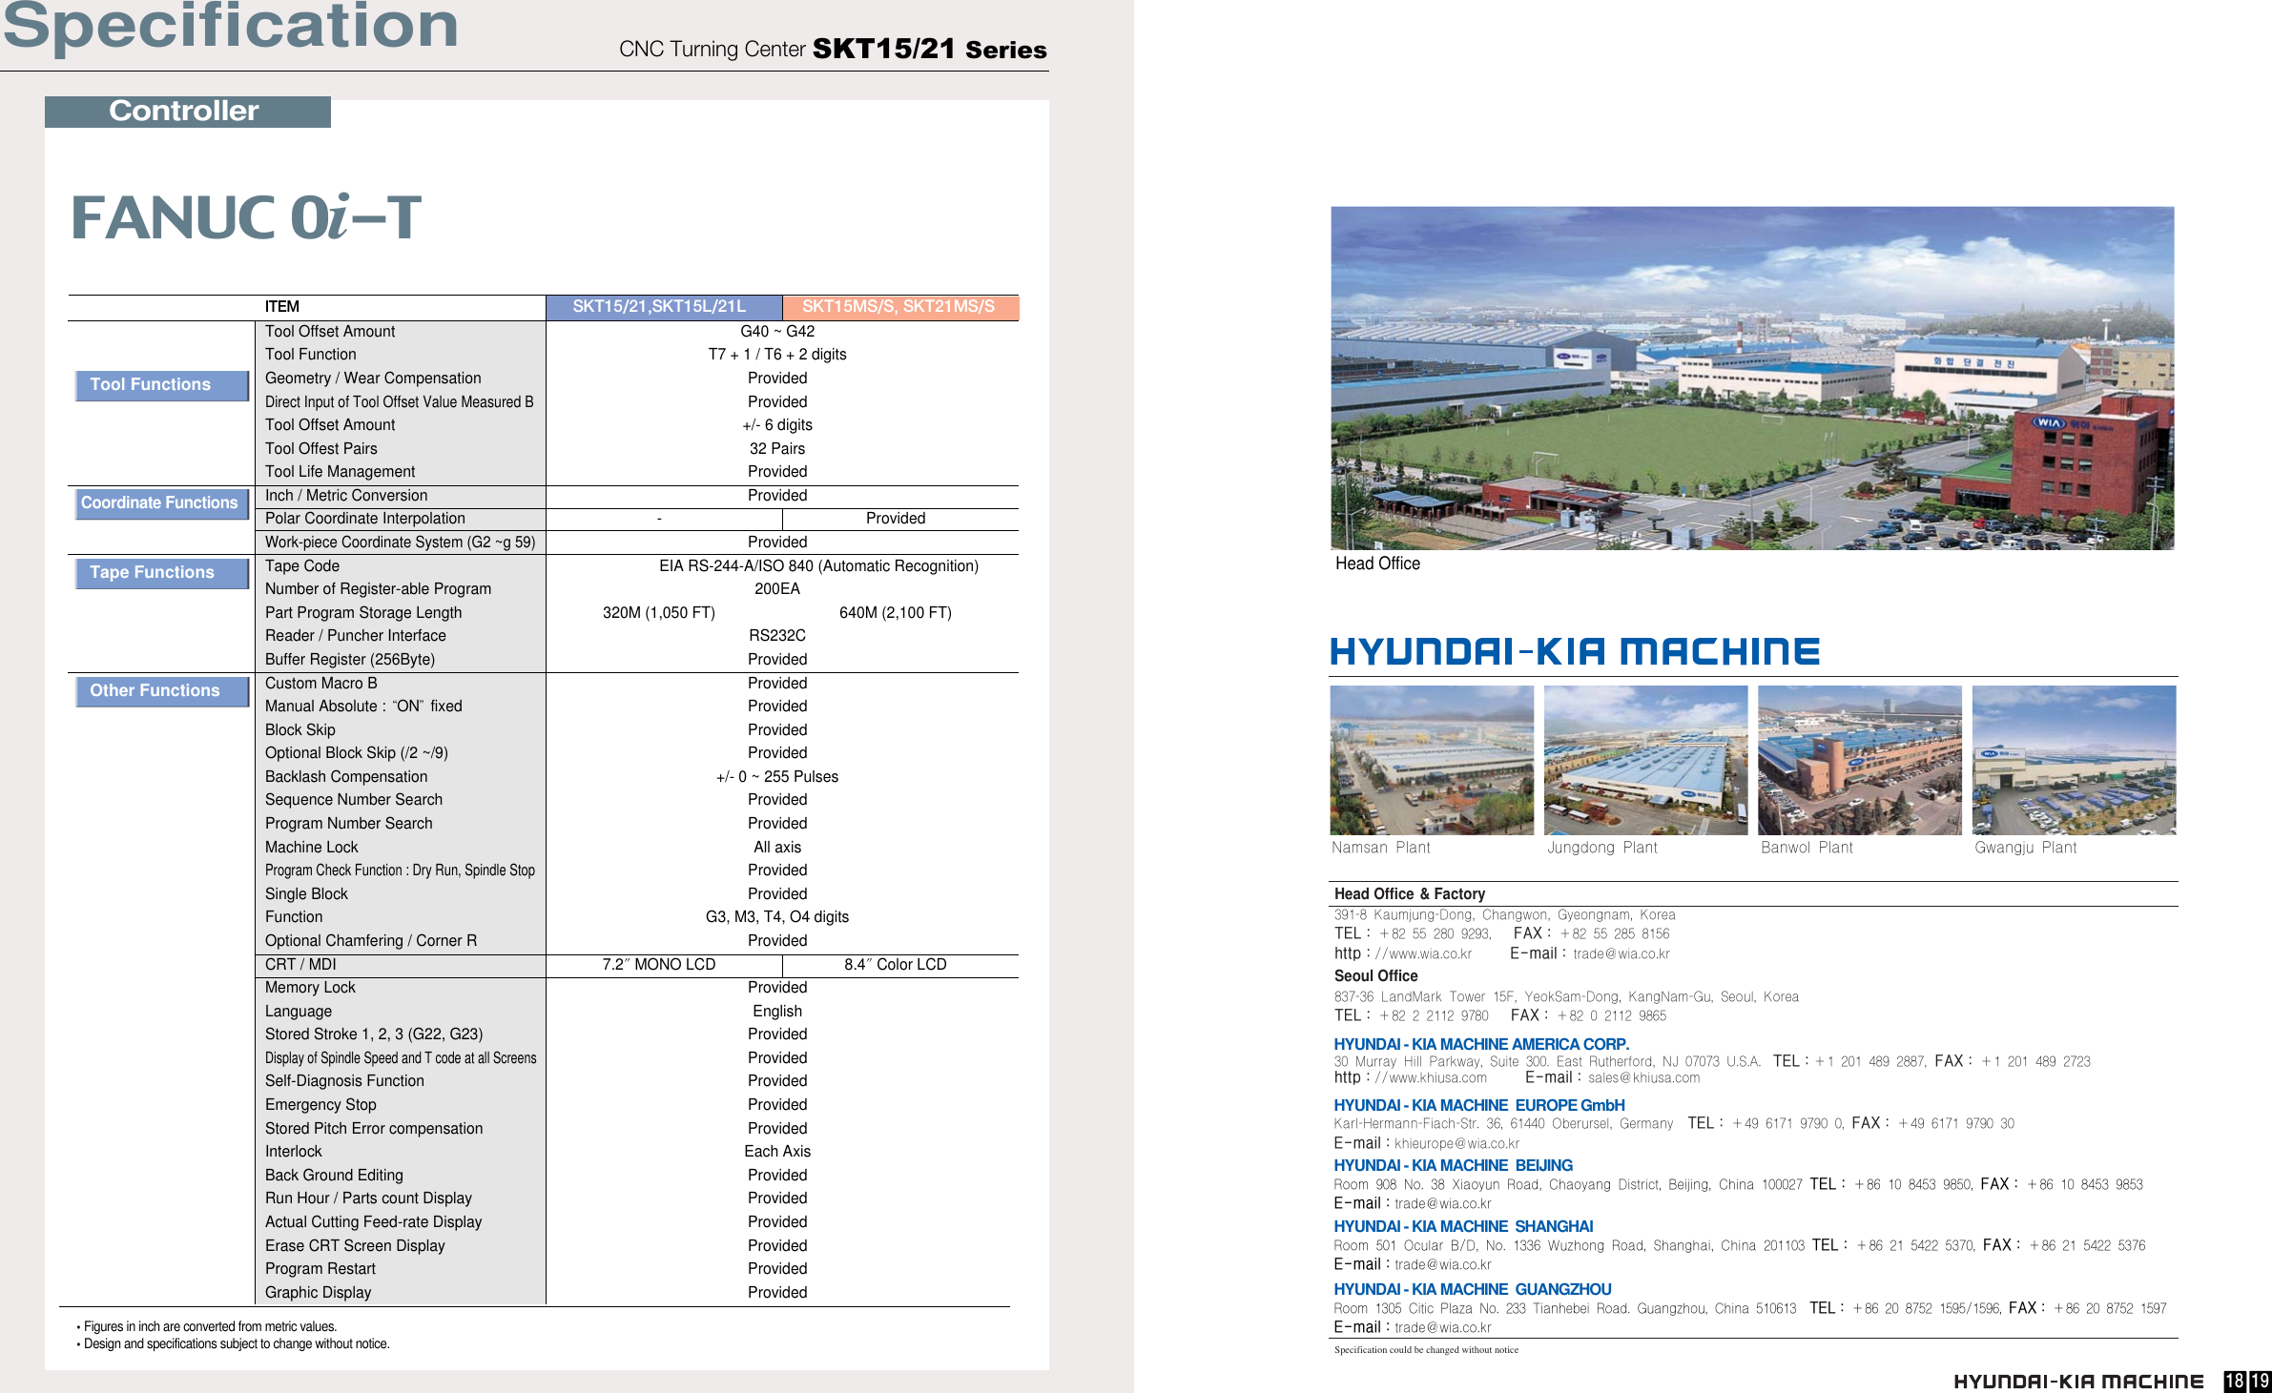Select the 'Language' row label
The height and width of the screenshot is (1393, 2272).
pos(299,1012)
